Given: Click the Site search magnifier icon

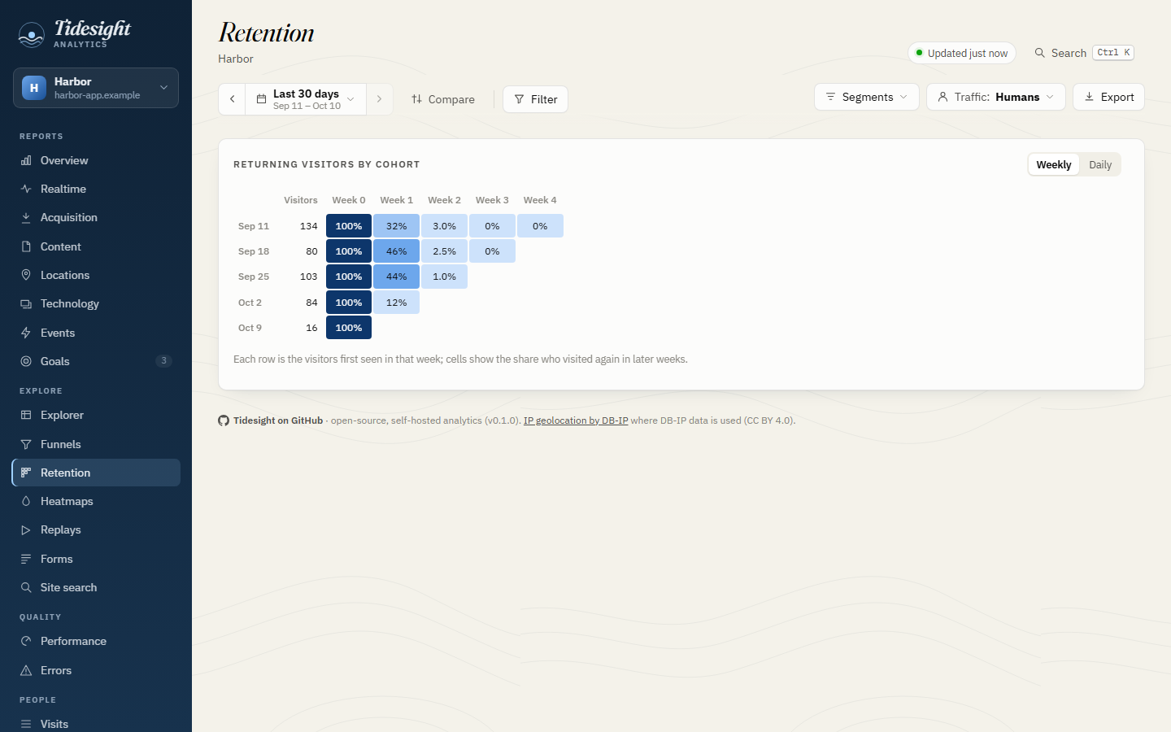Looking at the screenshot, I should pos(26,587).
